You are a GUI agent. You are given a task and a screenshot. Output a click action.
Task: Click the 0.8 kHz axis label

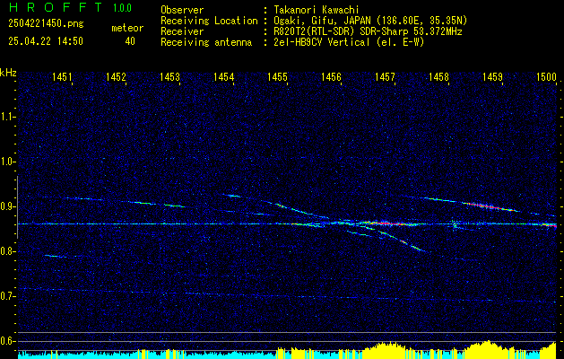tap(7, 251)
